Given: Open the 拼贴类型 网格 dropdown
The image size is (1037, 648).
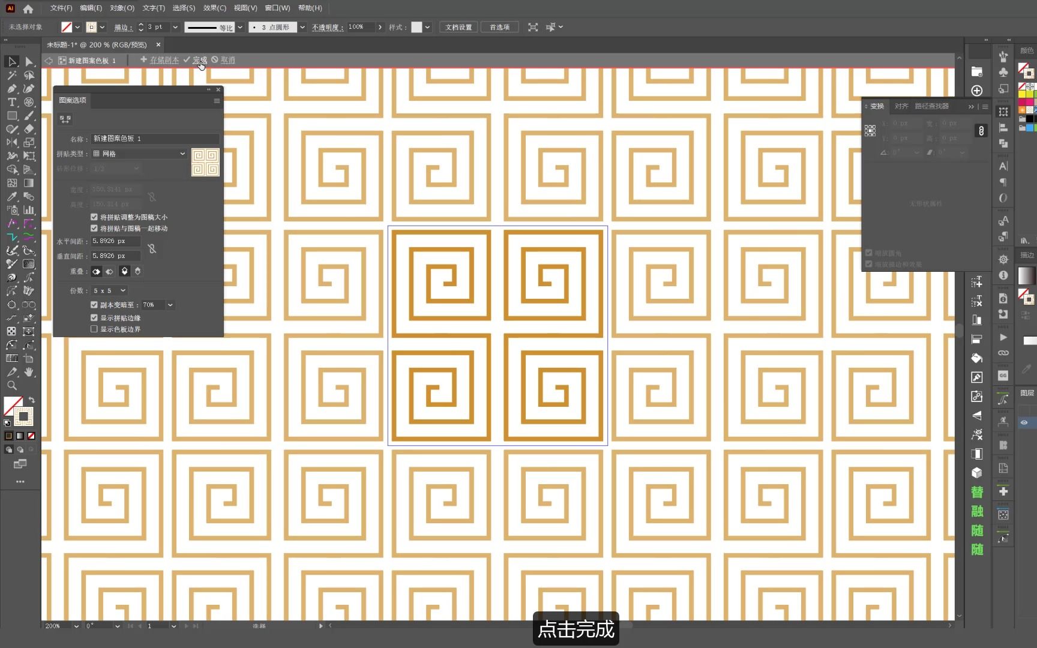Looking at the screenshot, I should [139, 154].
